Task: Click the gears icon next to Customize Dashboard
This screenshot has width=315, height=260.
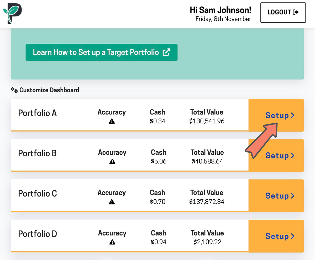Action: click(x=14, y=90)
